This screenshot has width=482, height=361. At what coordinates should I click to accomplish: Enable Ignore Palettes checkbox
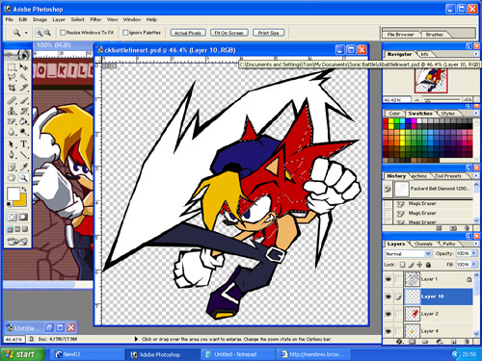coord(125,33)
